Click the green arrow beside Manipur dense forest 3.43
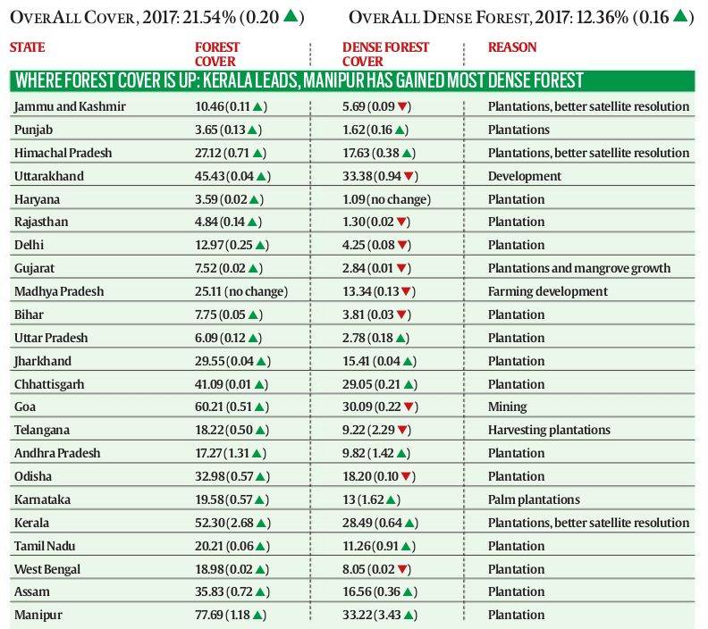Screen dimensions: 708x629 coord(409,615)
